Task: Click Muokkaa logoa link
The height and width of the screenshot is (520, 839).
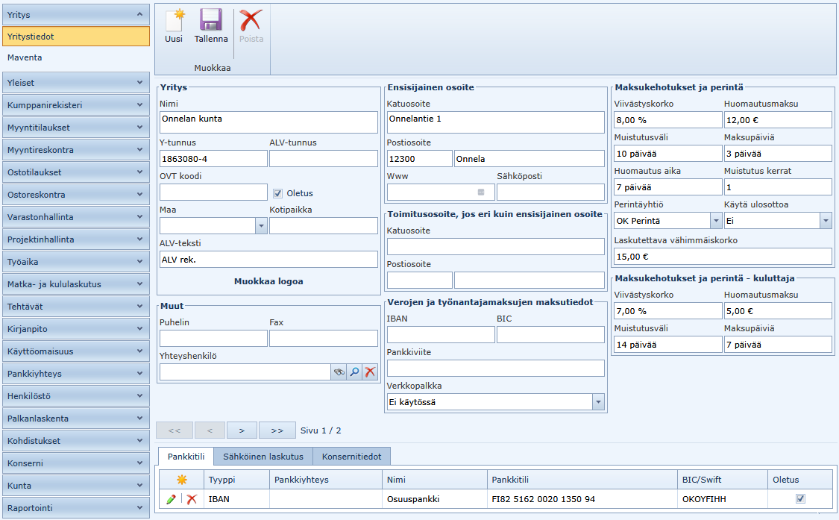Action: [268, 281]
